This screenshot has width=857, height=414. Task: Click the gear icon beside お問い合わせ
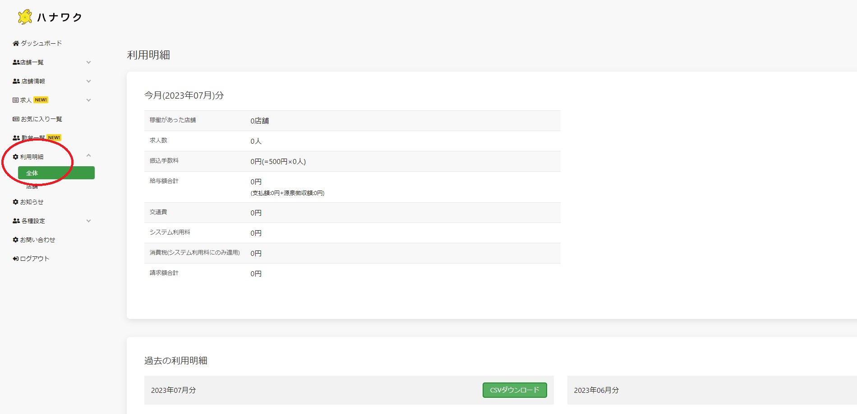click(x=16, y=240)
